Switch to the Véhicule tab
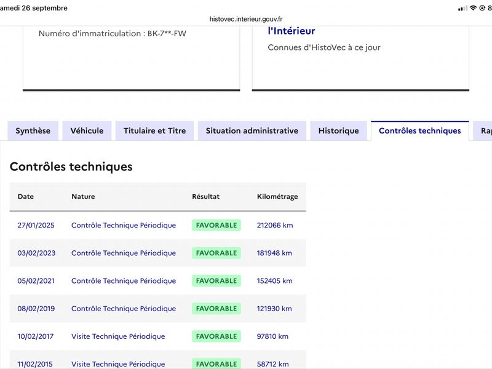492x369 pixels. [87, 130]
